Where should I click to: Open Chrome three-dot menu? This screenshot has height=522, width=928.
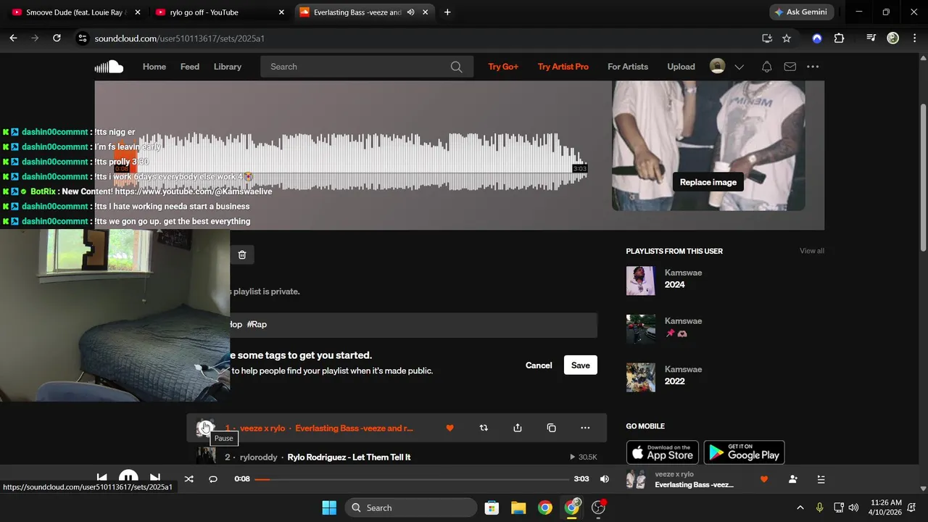pos(913,38)
